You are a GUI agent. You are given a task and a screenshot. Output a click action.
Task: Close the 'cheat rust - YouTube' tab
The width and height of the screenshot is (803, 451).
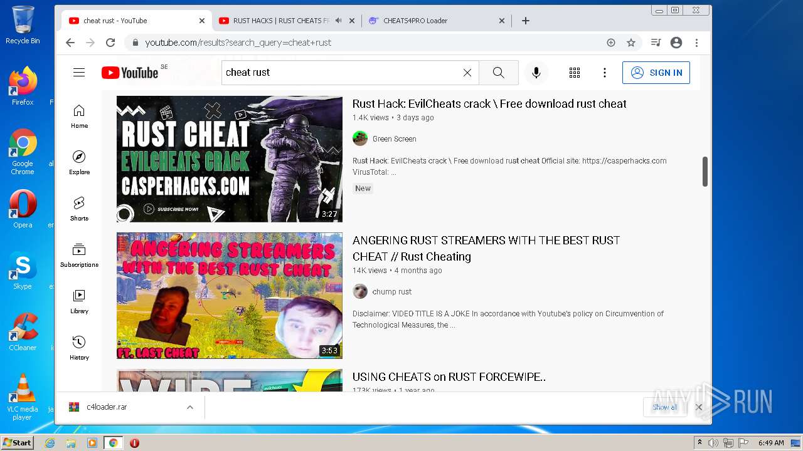pyautogui.click(x=202, y=21)
